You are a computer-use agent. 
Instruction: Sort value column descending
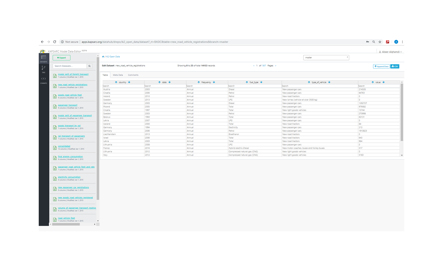384,82
